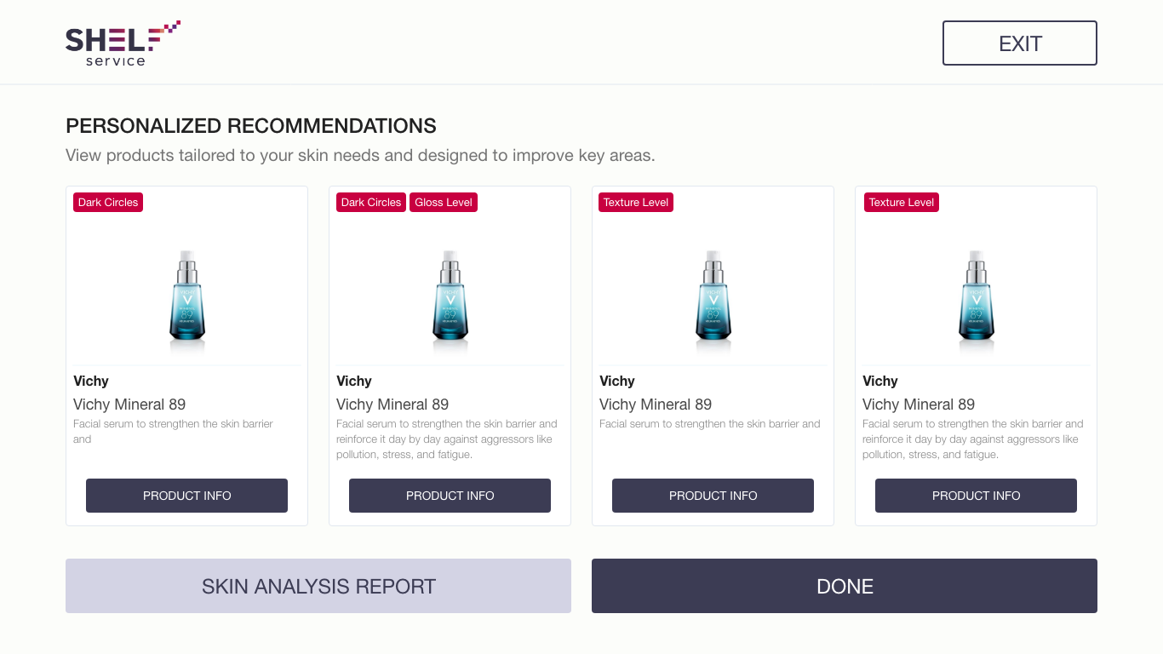The height and width of the screenshot is (654, 1163).
Task: Open product info for third Vichy card
Action: click(x=713, y=496)
